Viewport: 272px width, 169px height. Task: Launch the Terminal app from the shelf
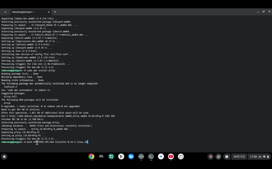pos(151,157)
